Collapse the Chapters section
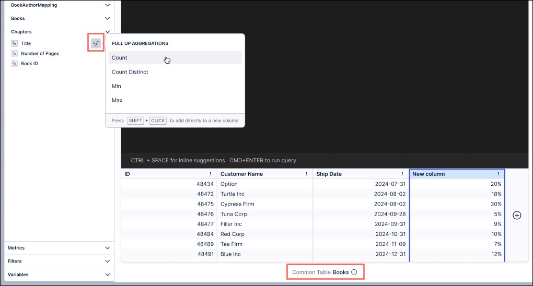The height and width of the screenshot is (286, 533). (x=107, y=32)
